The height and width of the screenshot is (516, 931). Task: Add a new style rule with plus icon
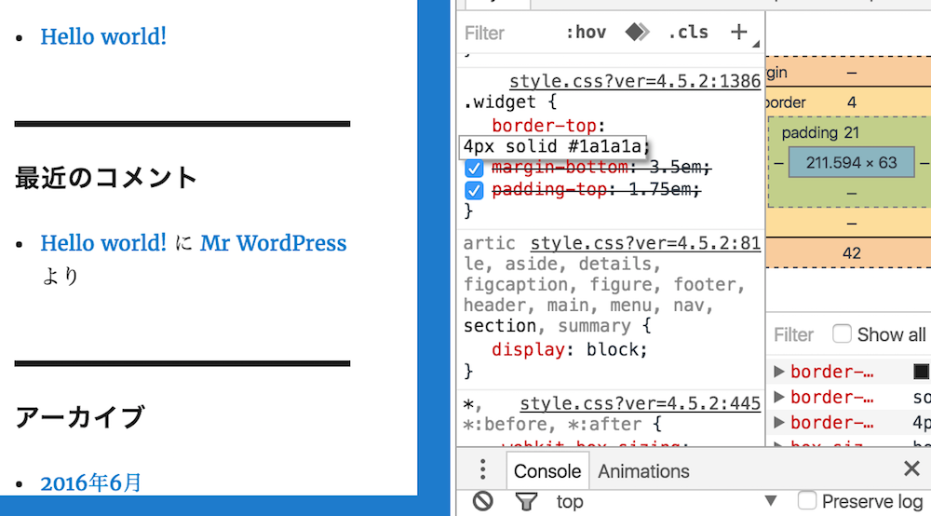[738, 32]
